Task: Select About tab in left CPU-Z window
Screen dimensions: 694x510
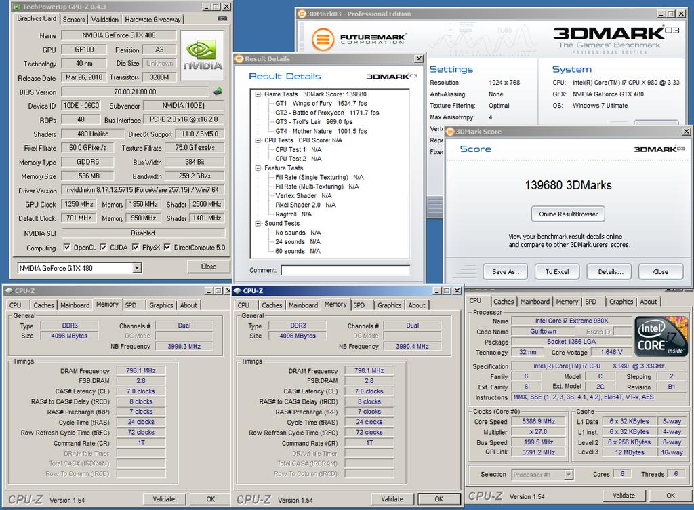Action: 188,305
